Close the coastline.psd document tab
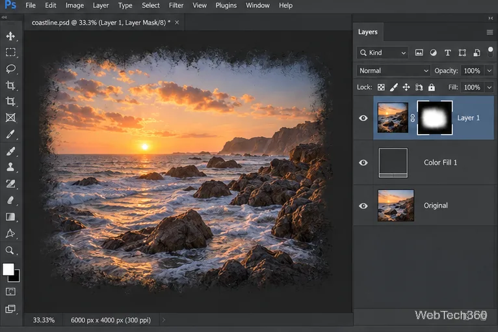 [177, 23]
